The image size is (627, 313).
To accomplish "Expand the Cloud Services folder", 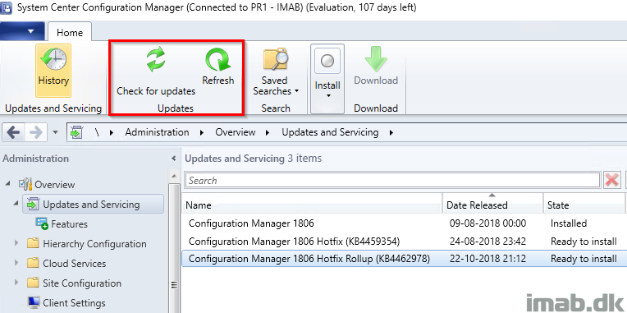I will [16, 263].
